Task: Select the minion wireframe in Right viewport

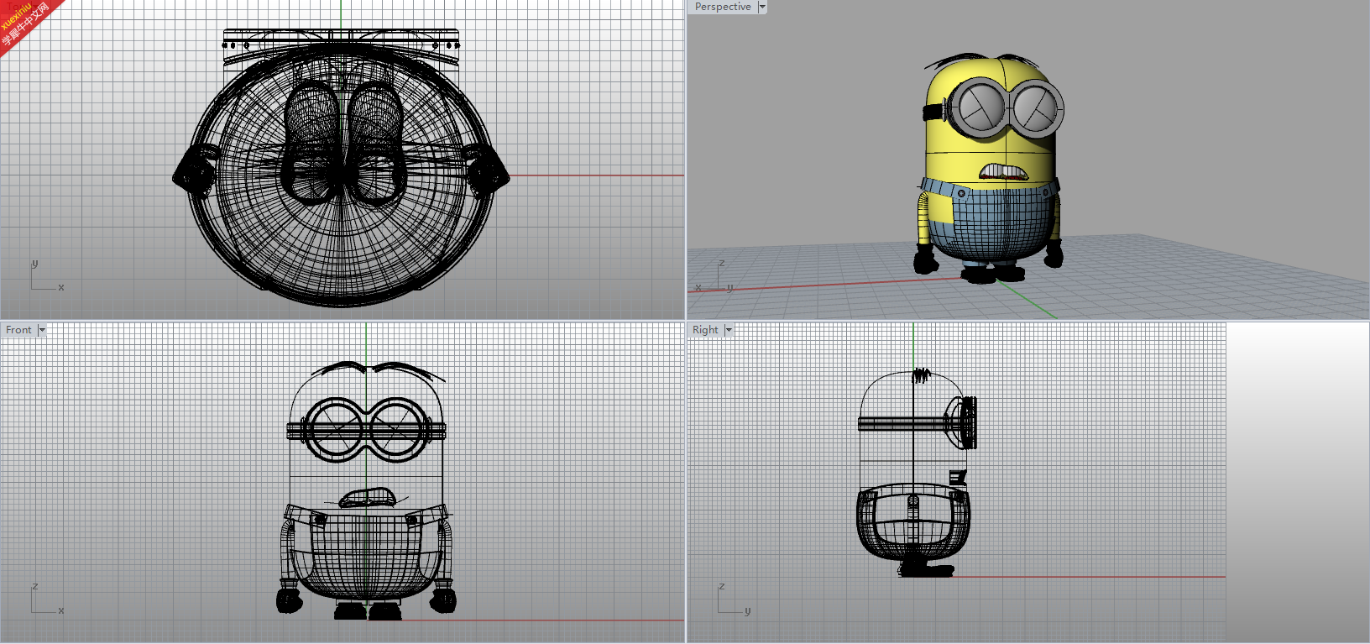Action: tap(917, 472)
